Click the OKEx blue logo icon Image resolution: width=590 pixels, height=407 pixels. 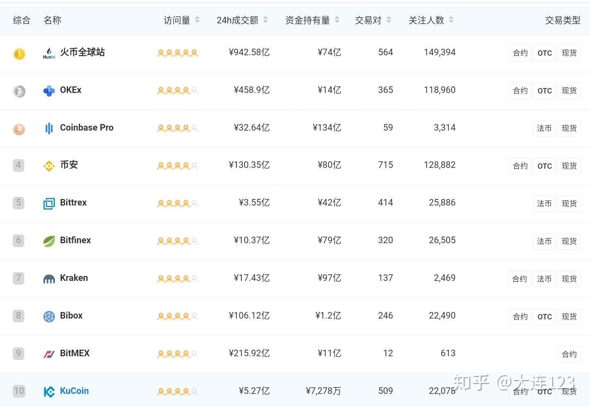(49, 90)
